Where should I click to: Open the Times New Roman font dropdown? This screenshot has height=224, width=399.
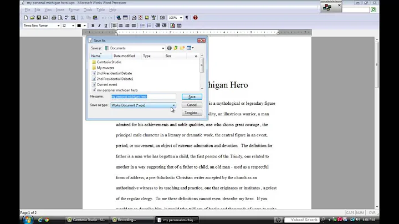(x=58, y=26)
